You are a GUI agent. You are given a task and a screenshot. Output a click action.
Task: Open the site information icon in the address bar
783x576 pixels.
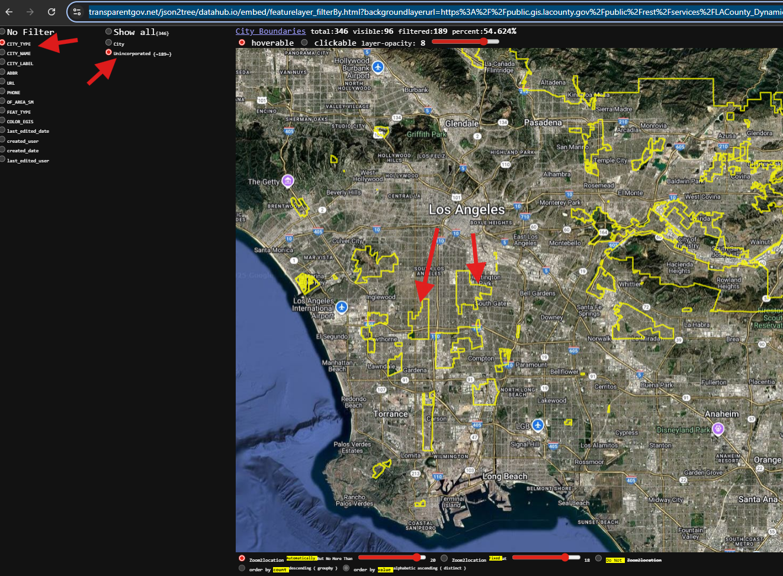pyautogui.click(x=77, y=12)
